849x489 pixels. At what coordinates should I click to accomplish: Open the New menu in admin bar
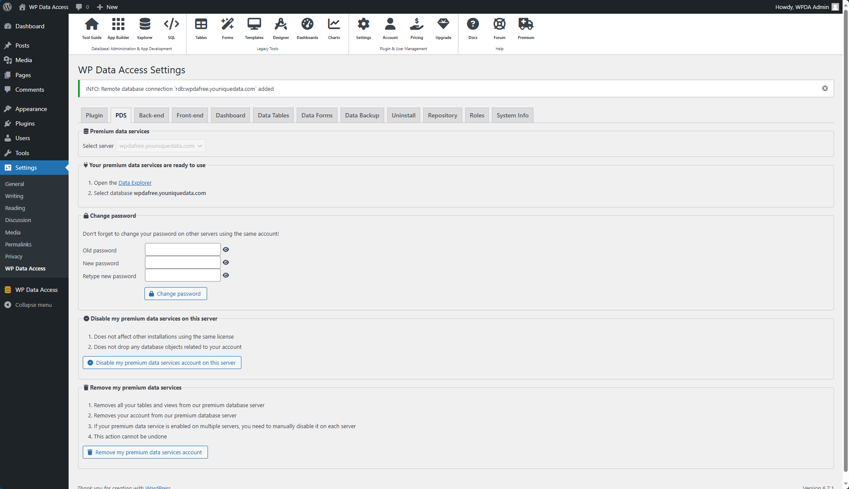[x=107, y=7]
